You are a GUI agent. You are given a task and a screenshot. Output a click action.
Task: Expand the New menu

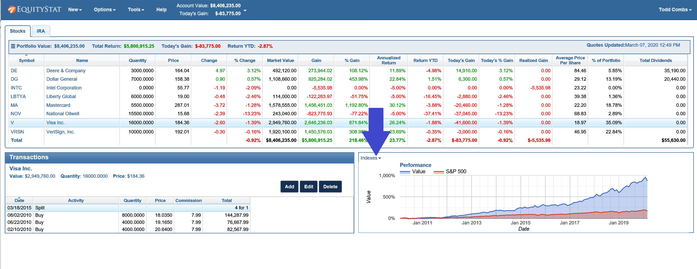pyautogui.click(x=75, y=9)
